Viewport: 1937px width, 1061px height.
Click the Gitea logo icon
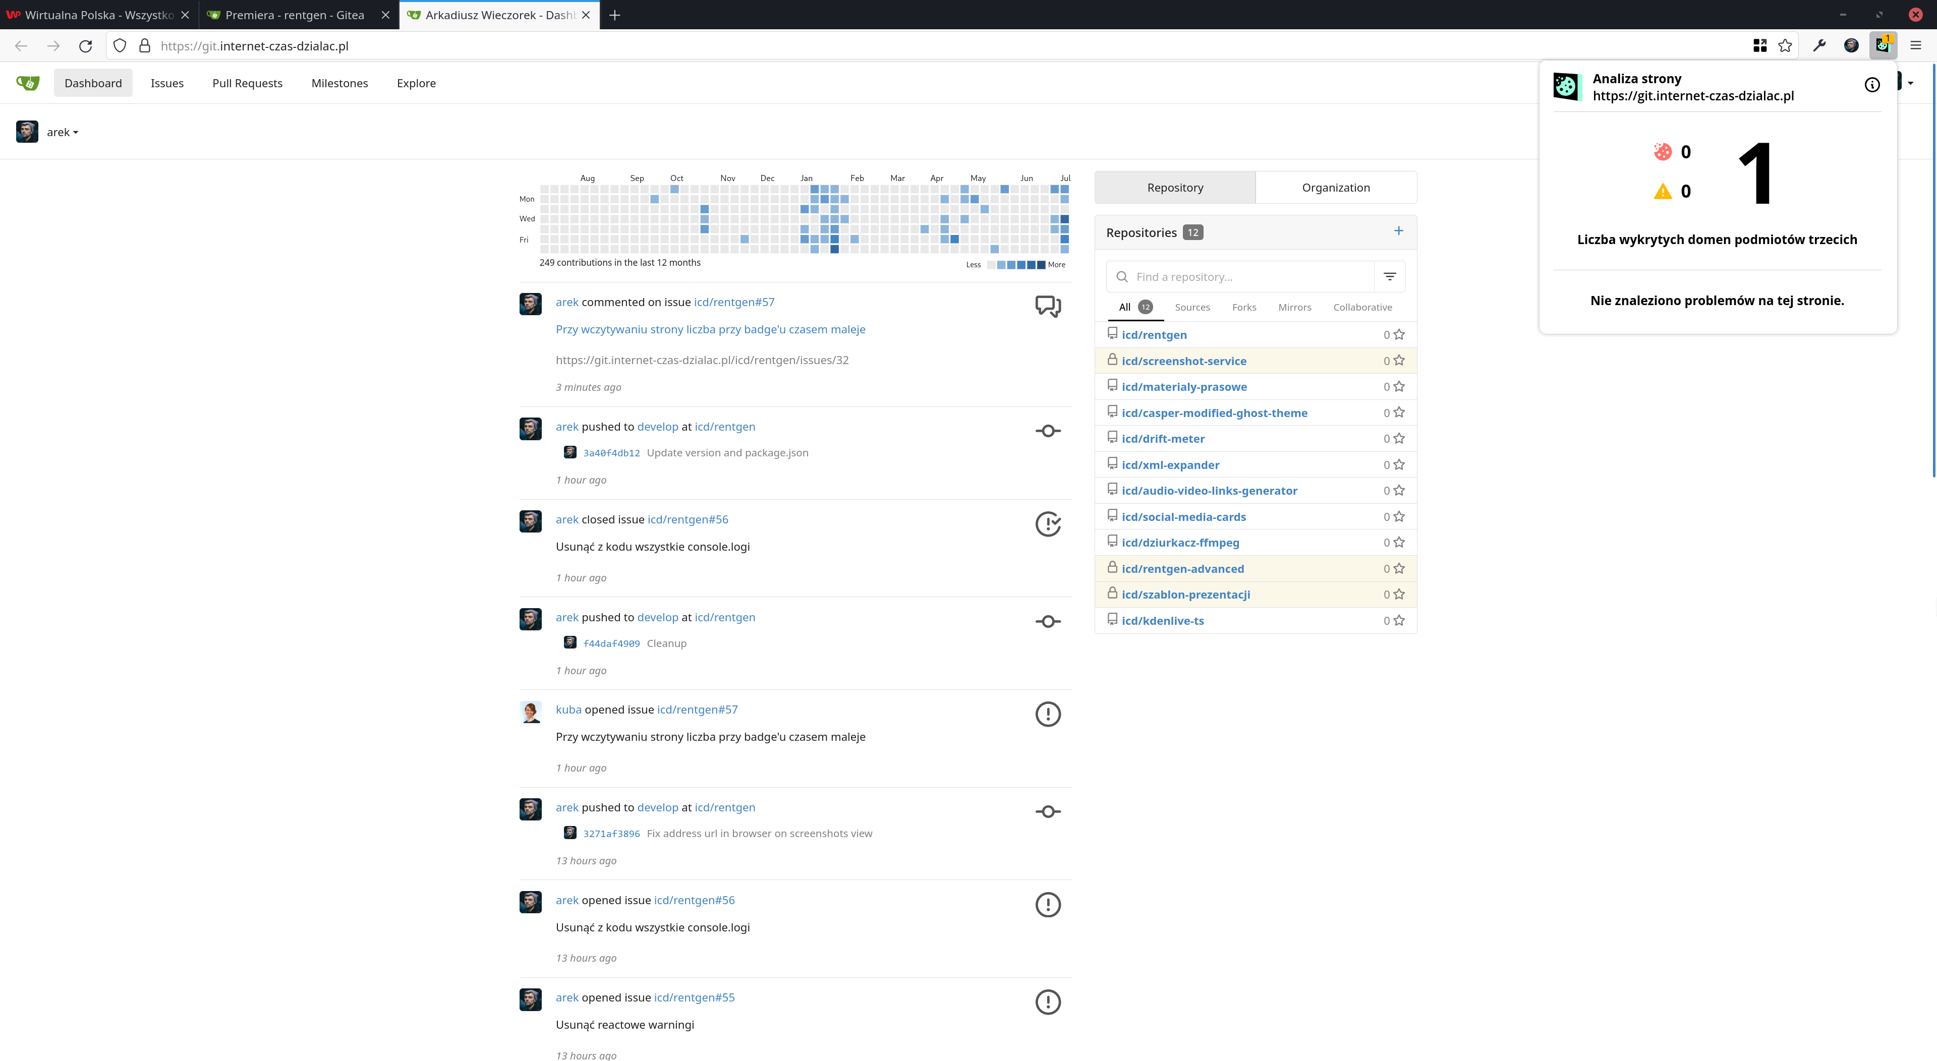pyautogui.click(x=28, y=83)
